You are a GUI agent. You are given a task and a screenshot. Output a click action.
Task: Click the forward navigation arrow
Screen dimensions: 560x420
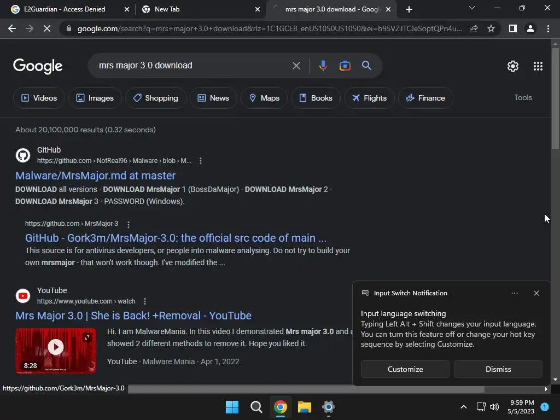pos(30,28)
